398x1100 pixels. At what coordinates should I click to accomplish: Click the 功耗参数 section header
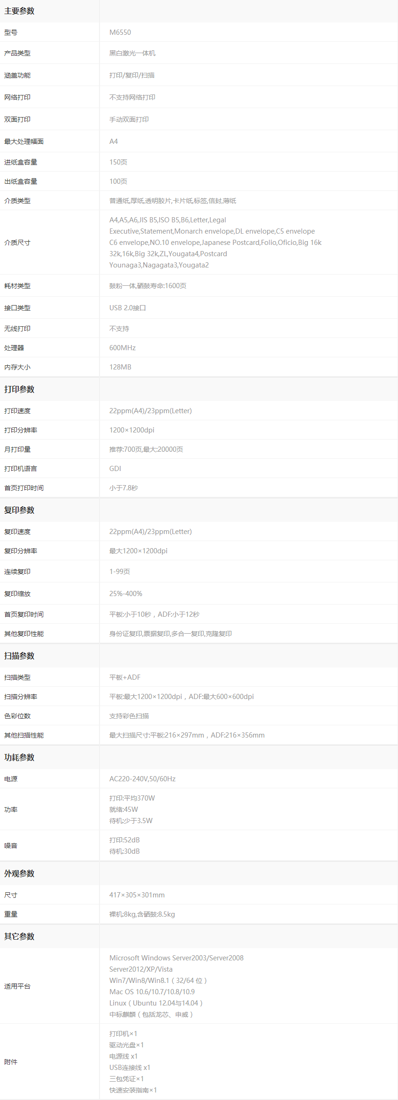click(x=19, y=757)
